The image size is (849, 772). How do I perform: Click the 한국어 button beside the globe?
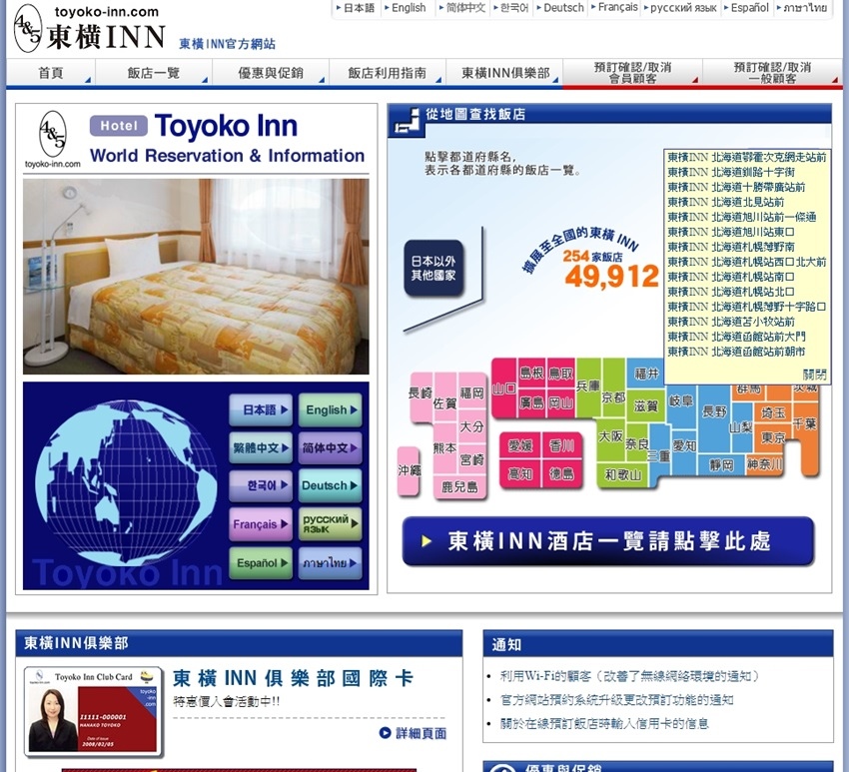[x=261, y=485]
